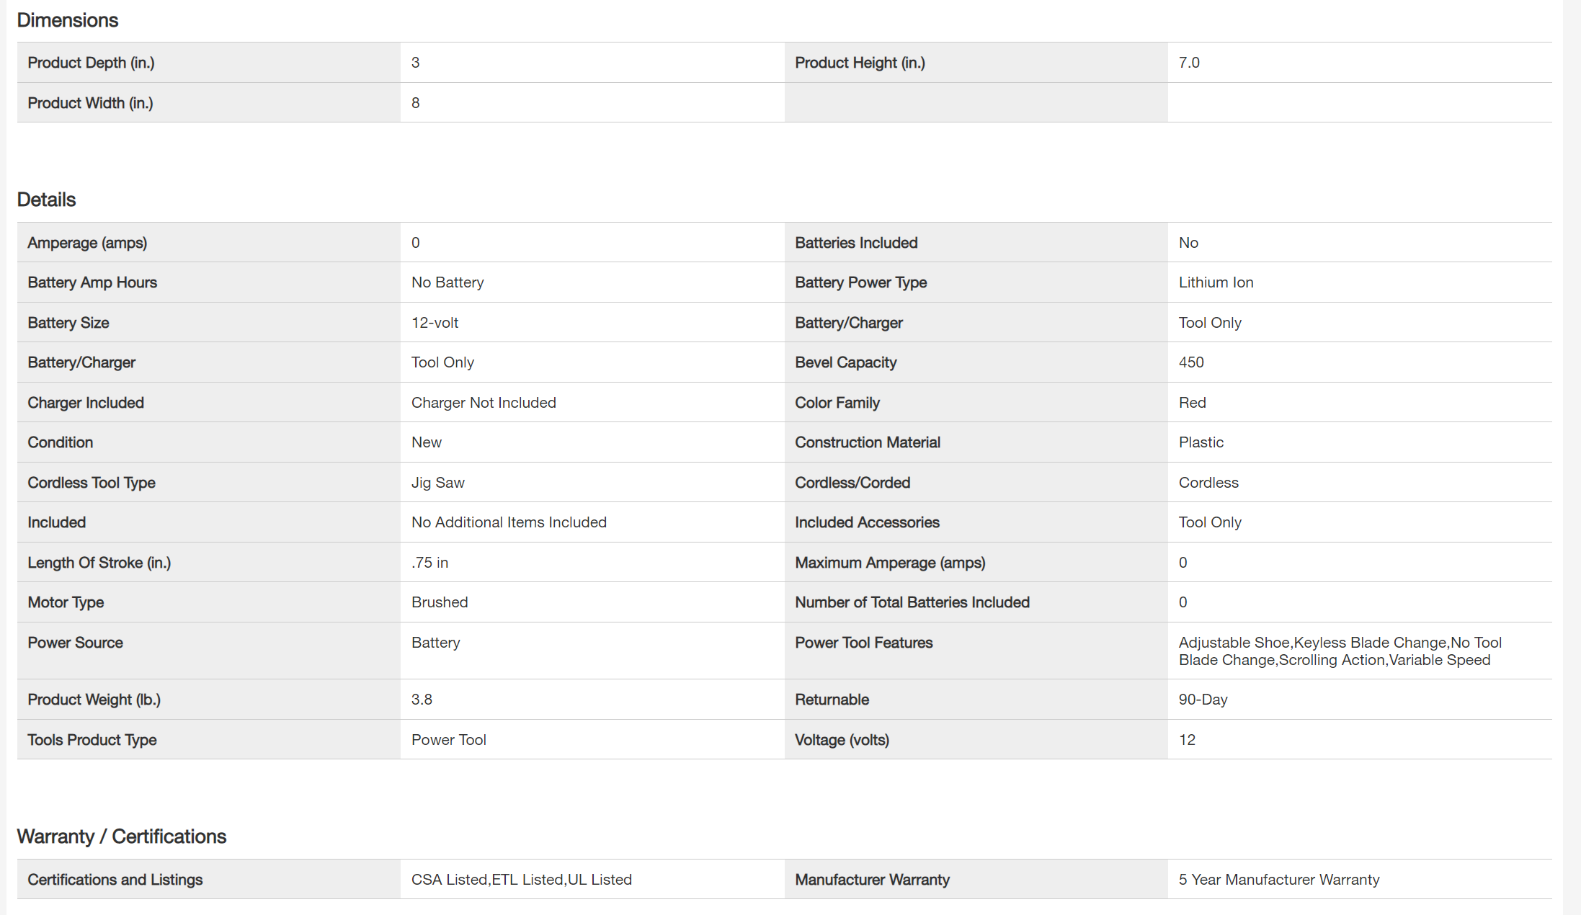Click the Warranty / Certifications heading
The height and width of the screenshot is (915, 1581).
click(x=121, y=836)
